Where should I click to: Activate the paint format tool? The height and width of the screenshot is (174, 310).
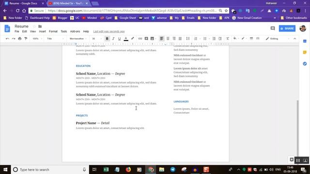click(26, 39)
